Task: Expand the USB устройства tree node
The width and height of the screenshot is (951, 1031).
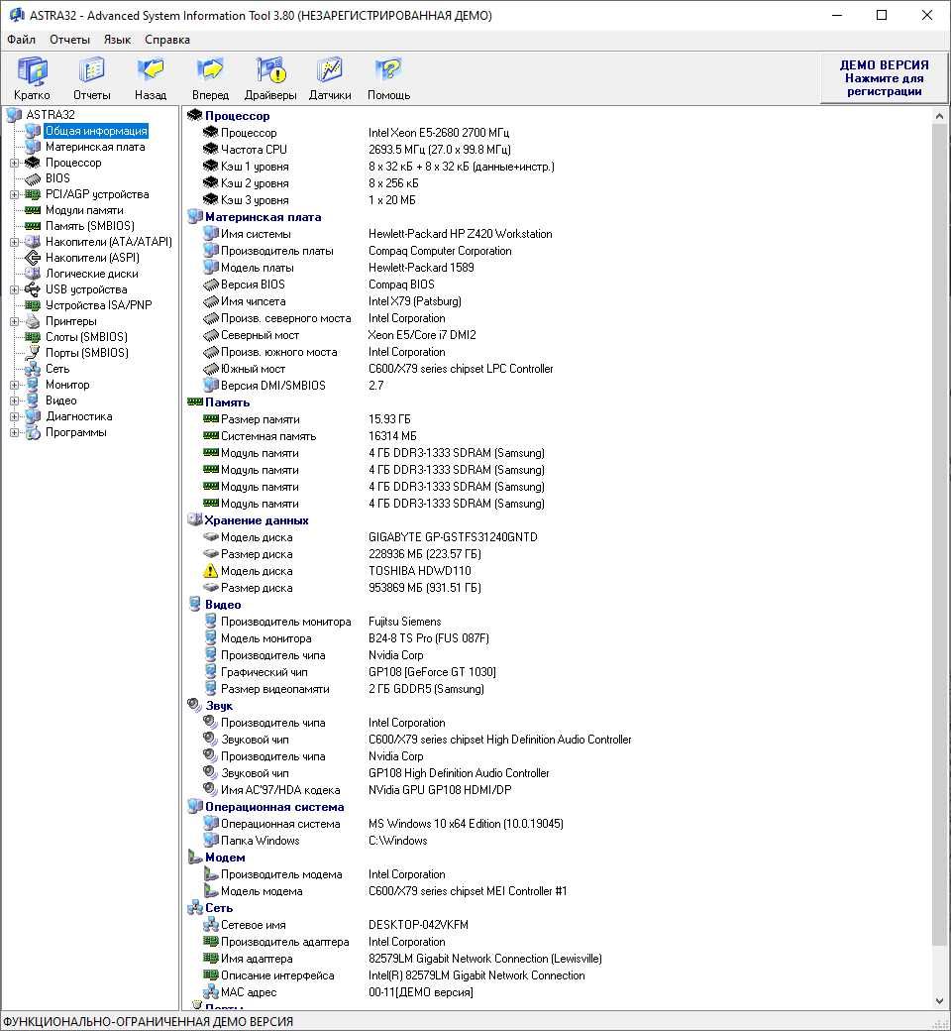Action: pos(15,289)
